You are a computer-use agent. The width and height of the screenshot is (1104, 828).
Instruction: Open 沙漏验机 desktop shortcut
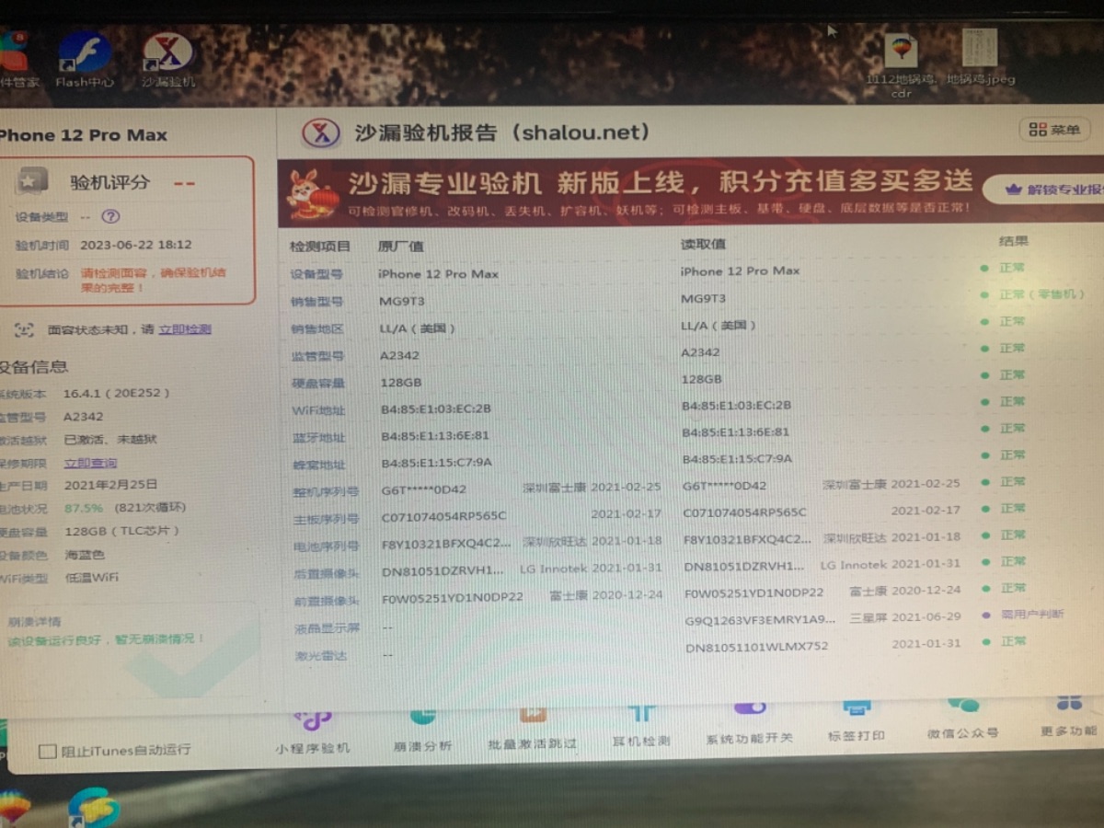coord(168,59)
